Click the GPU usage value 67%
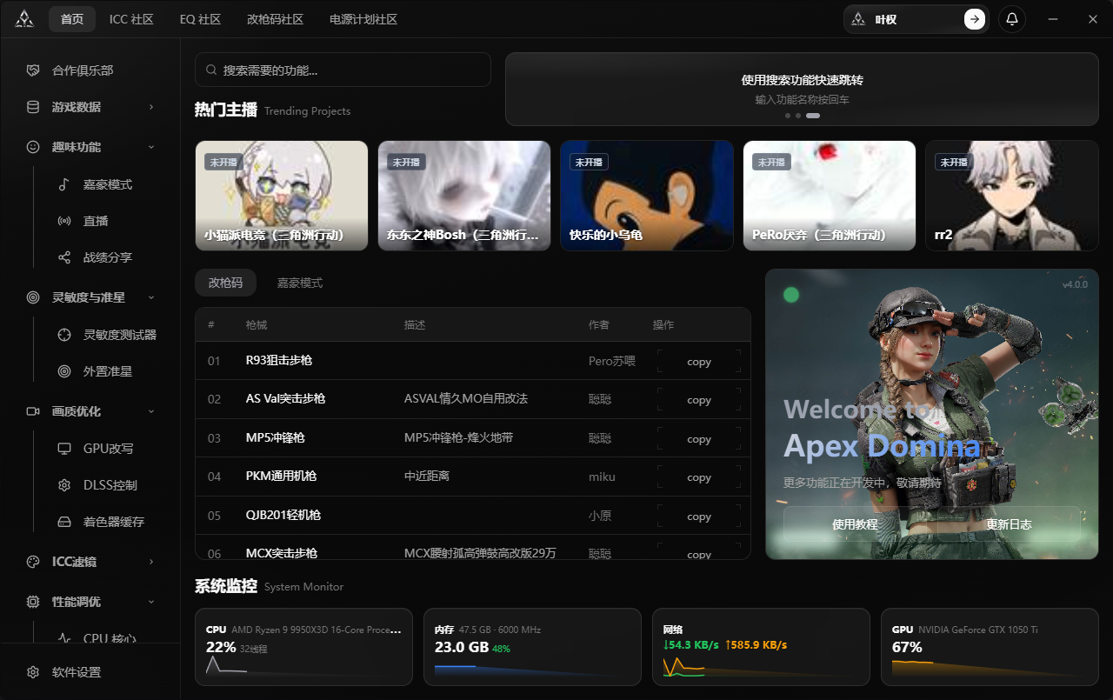The image size is (1113, 700). tap(907, 647)
